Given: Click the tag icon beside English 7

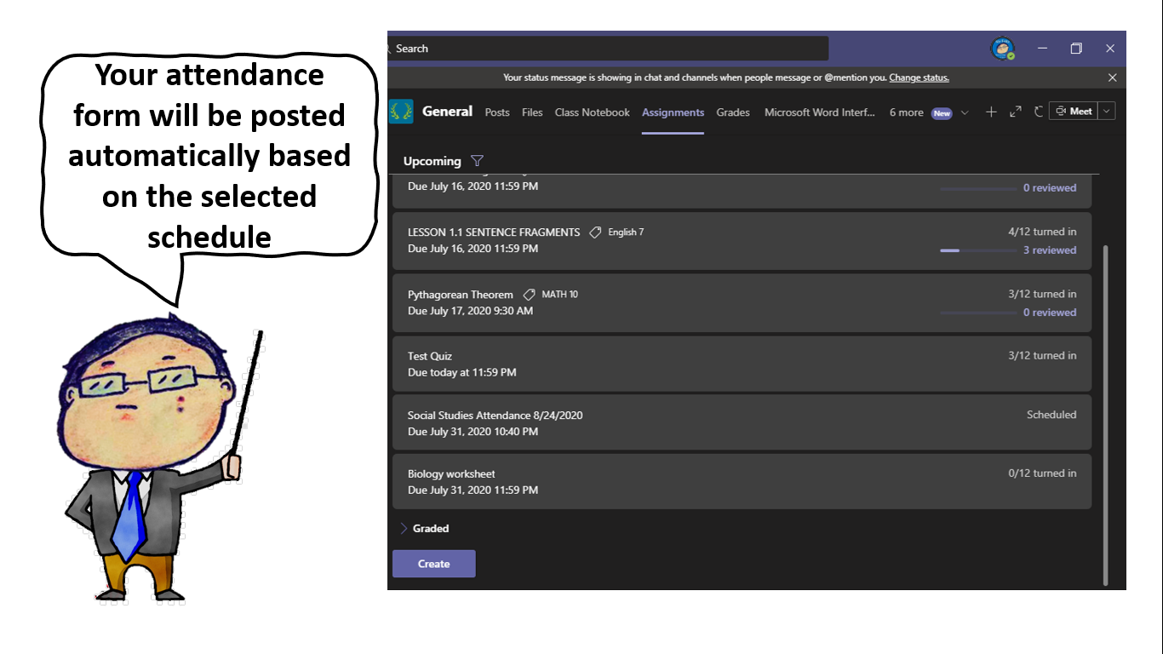Looking at the screenshot, I should (594, 232).
